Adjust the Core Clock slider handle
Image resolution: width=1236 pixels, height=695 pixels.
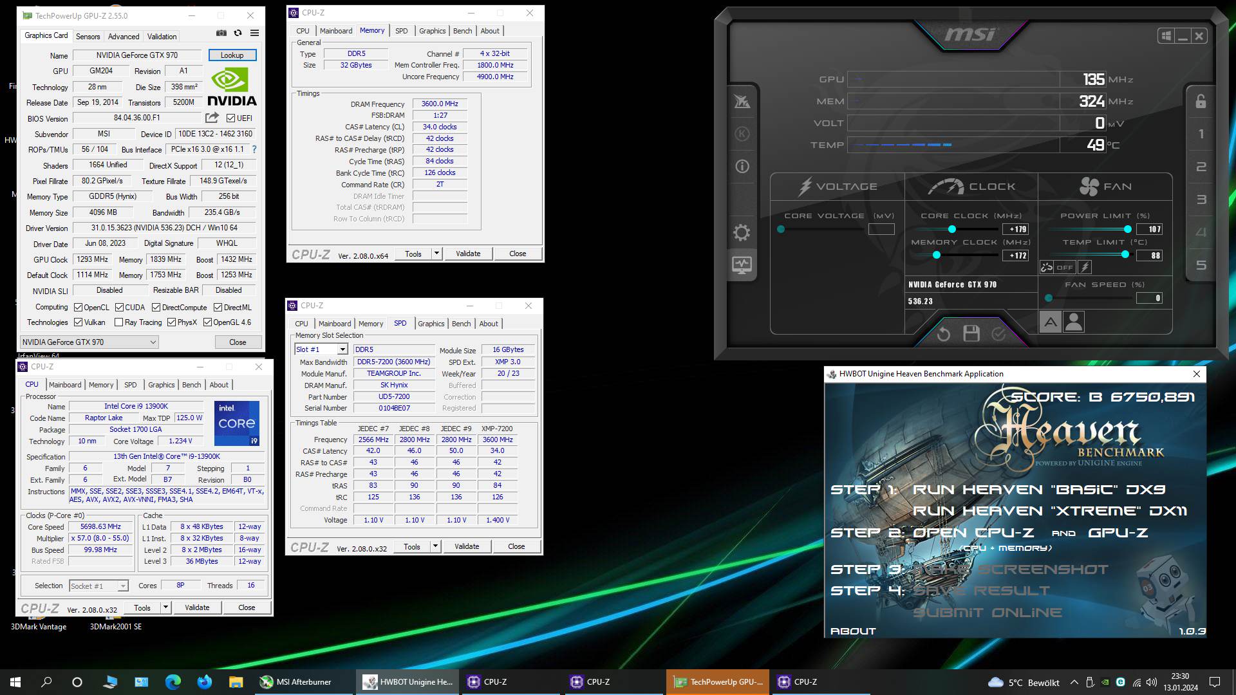pyautogui.click(x=951, y=229)
